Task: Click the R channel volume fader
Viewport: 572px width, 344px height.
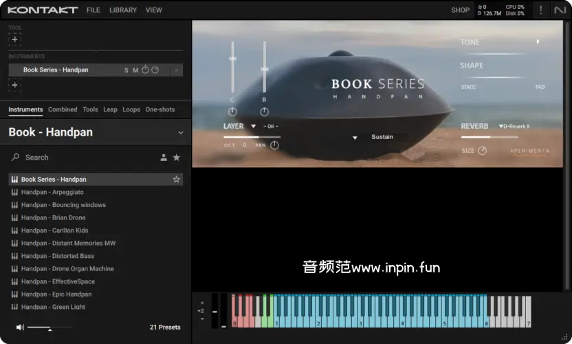Action: point(265,67)
